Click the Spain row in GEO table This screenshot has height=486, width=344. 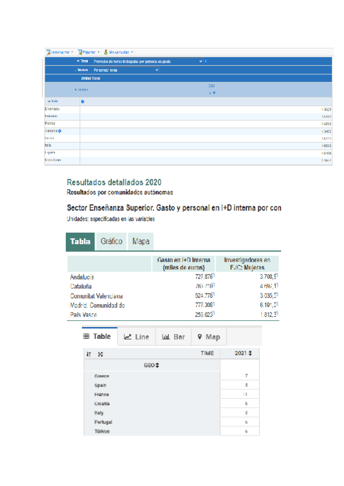pyautogui.click(x=101, y=386)
